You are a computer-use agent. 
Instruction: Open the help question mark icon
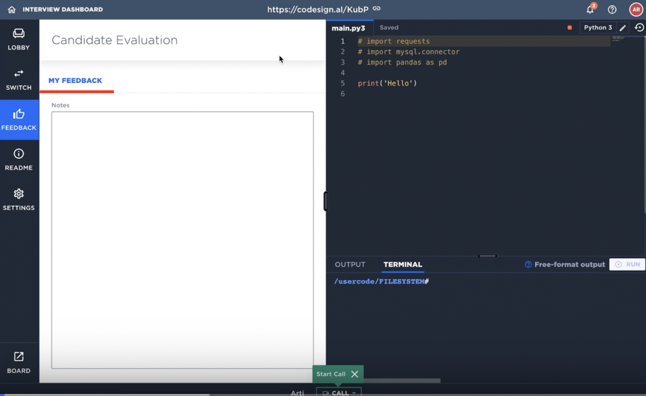[x=612, y=9]
